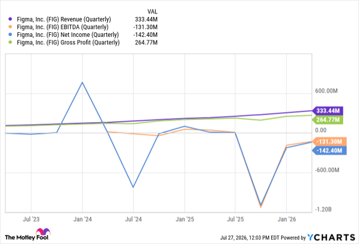Click the -1.20B y-axis label

point(323,210)
